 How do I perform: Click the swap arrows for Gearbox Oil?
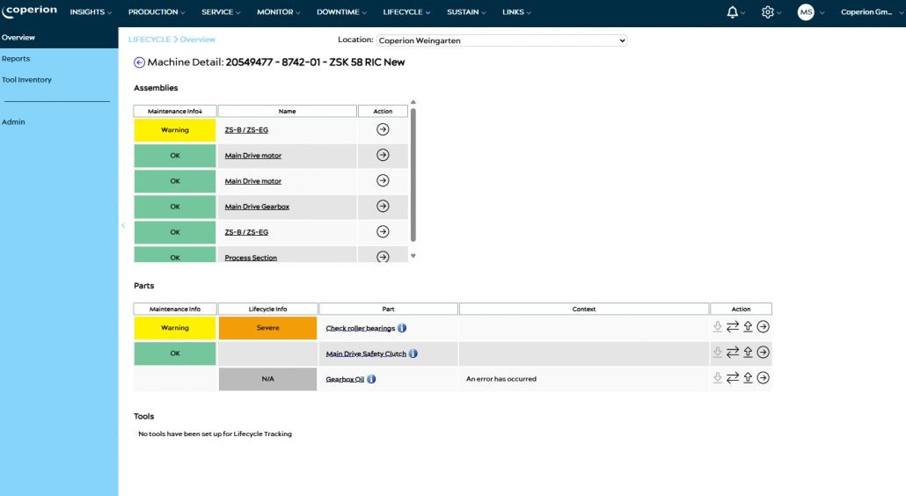click(733, 377)
